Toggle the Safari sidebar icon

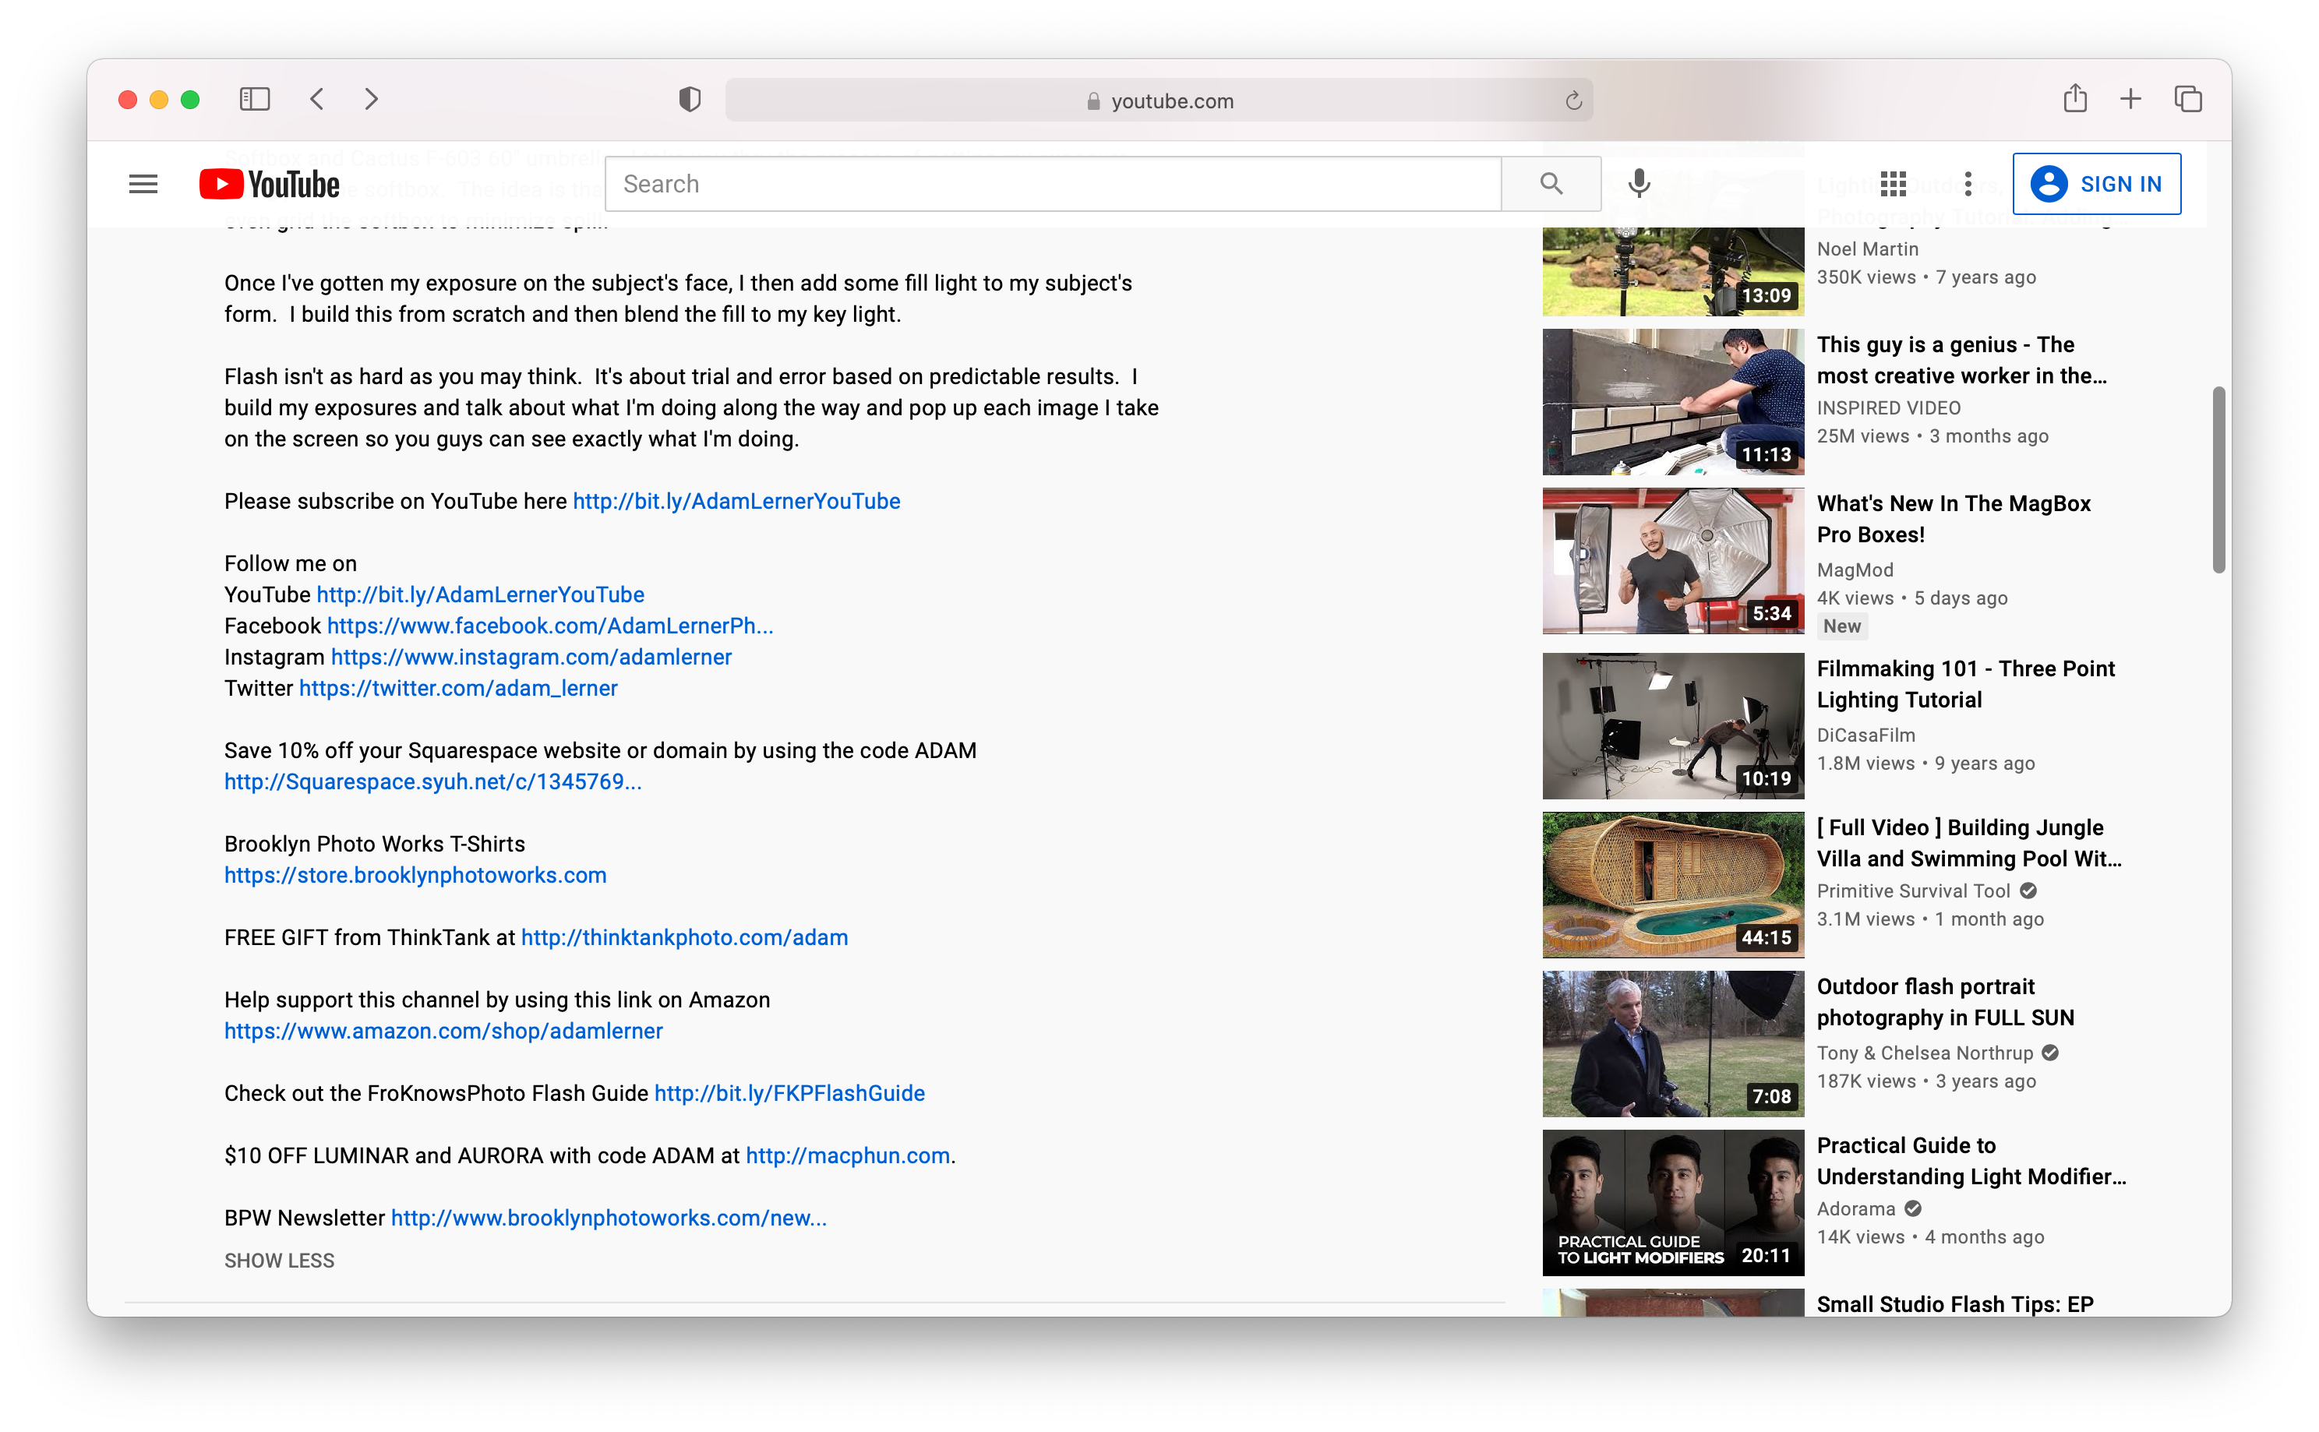click(255, 100)
